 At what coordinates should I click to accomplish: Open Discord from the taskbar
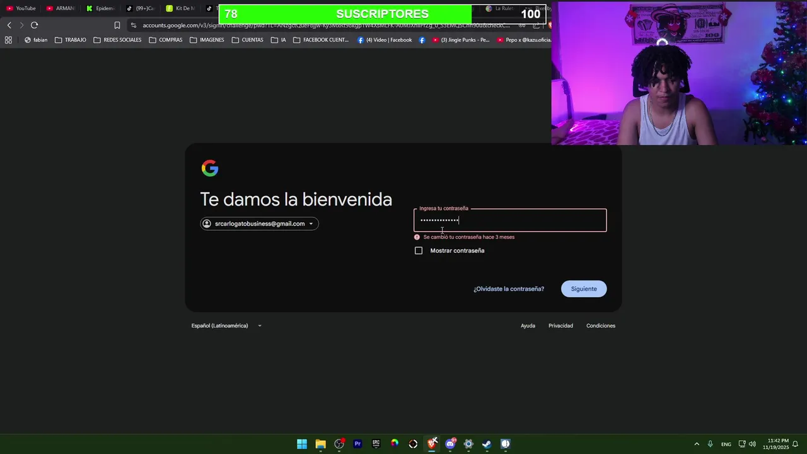tap(450, 444)
